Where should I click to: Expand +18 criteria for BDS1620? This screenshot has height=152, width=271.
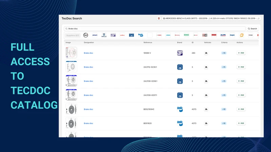[x=224, y=123]
